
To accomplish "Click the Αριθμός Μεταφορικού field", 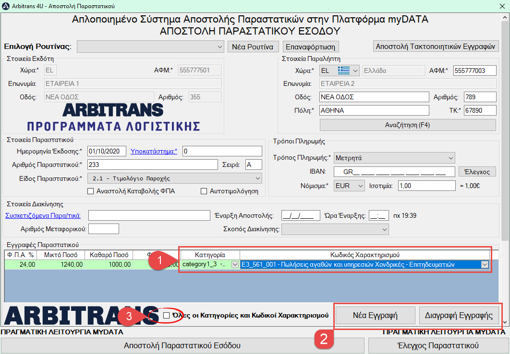I will tap(104, 229).
